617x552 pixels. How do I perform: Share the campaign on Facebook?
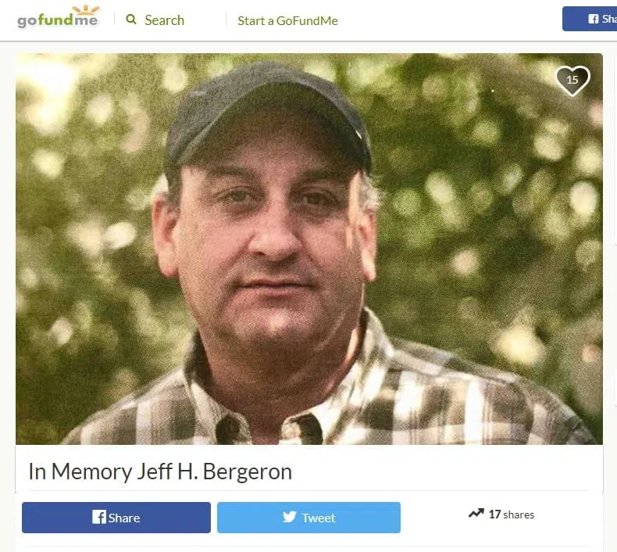tap(116, 518)
